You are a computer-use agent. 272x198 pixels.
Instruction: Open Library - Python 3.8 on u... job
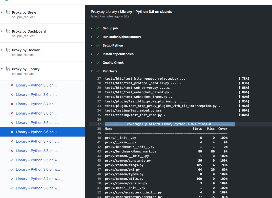pyautogui.click(x=37, y=151)
